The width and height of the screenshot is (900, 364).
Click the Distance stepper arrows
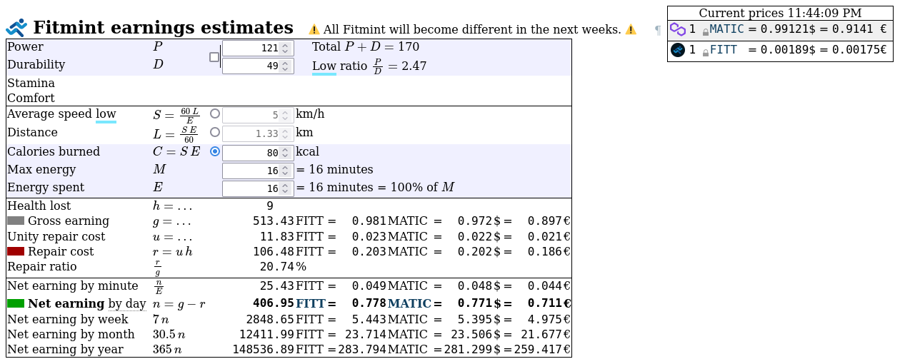tap(286, 133)
